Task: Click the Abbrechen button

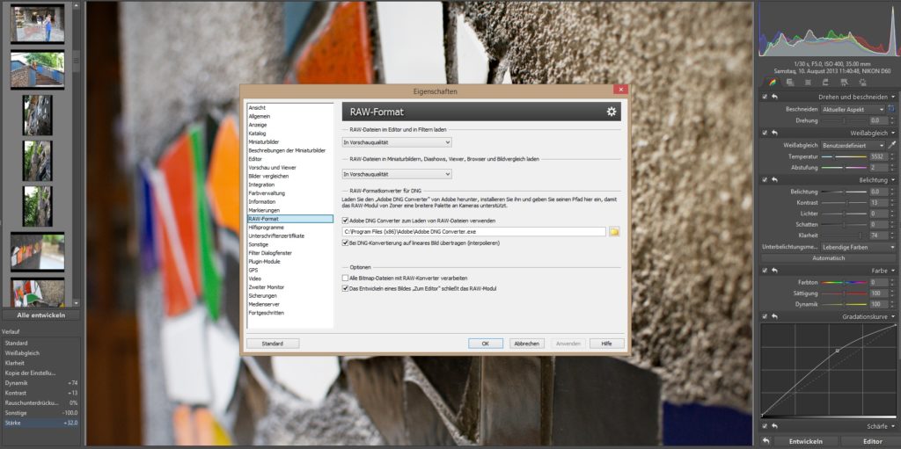Action: [526, 344]
